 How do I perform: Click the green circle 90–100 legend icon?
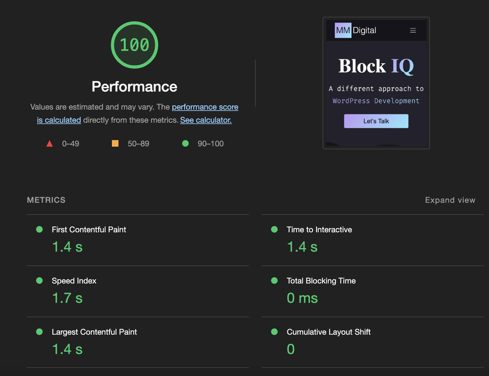pyautogui.click(x=185, y=143)
